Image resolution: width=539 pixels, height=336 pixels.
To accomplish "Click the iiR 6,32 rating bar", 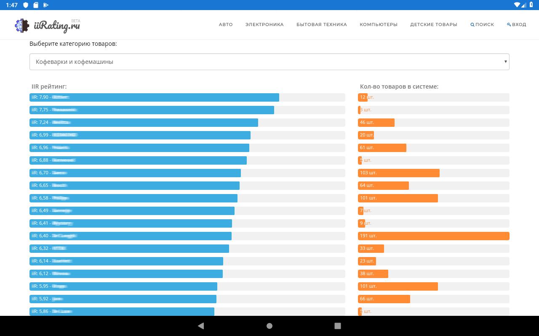I will [x=129, y=249].
